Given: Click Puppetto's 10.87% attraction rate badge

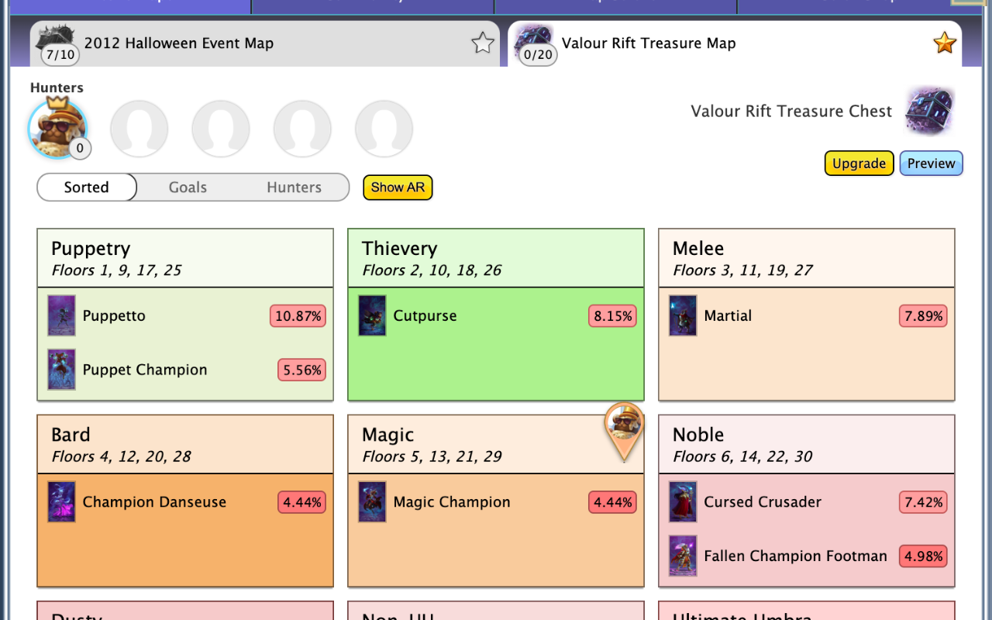Looking at the screenshot, I should point(298,316).
